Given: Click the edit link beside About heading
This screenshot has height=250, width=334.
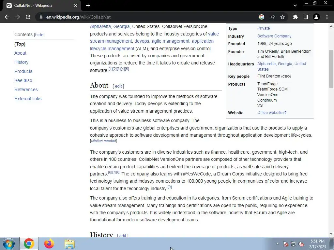Looking at the screenshot, I should [118, 86].
